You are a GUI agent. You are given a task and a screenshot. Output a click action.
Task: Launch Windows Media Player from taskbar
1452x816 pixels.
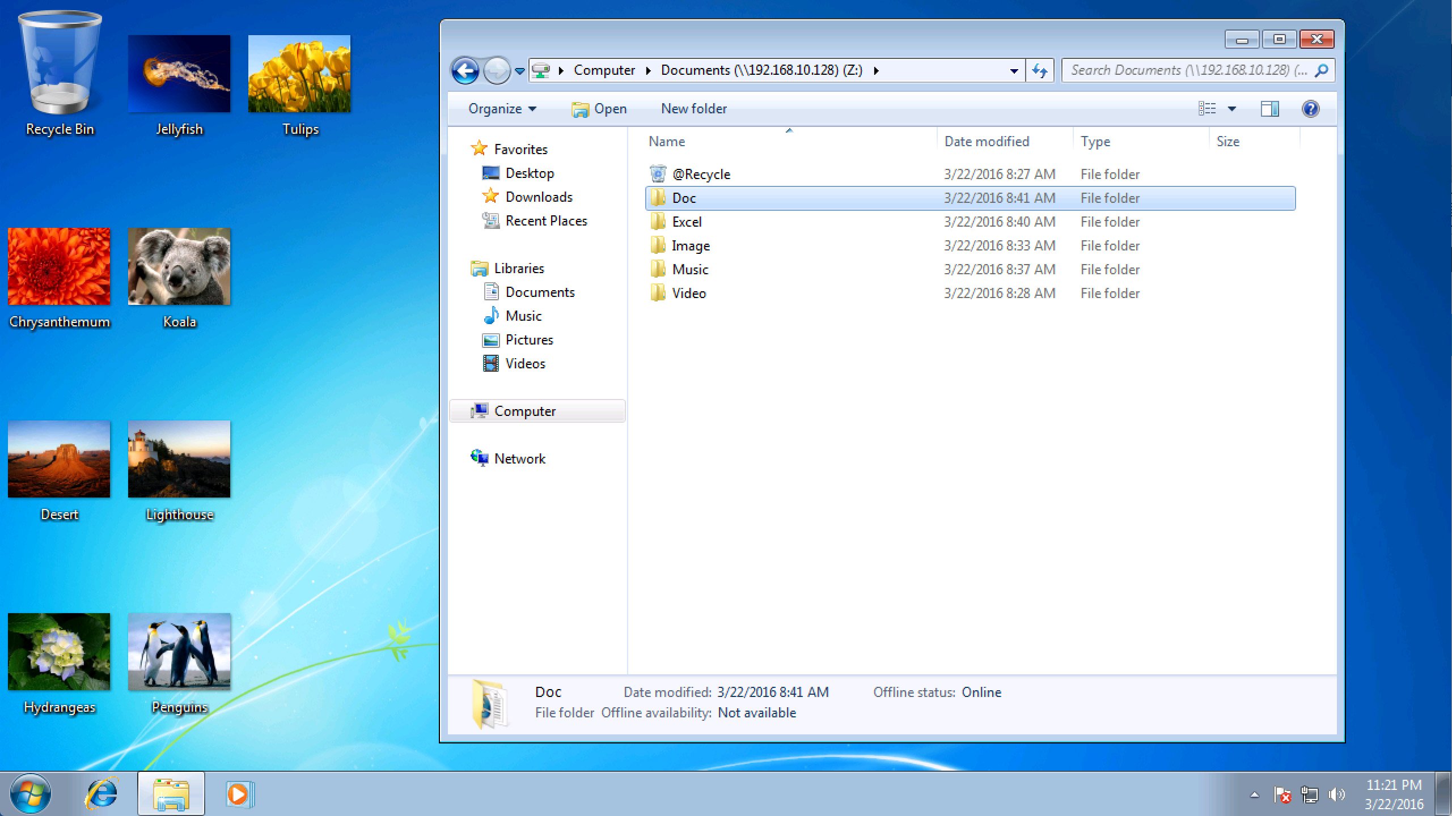240,794
